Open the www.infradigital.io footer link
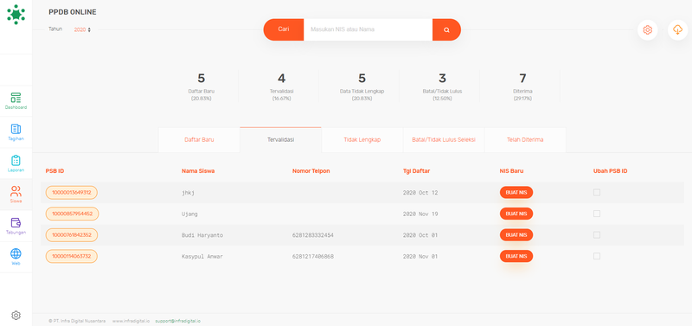Image resolution: width=692 pixels, height=326 pixels. pyautogui.click(x=131, y=321)
